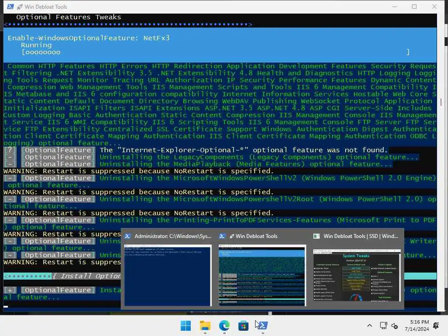Click the Optional Features Tweaks heading
The image size is (448, 336).
coord(69,17)
